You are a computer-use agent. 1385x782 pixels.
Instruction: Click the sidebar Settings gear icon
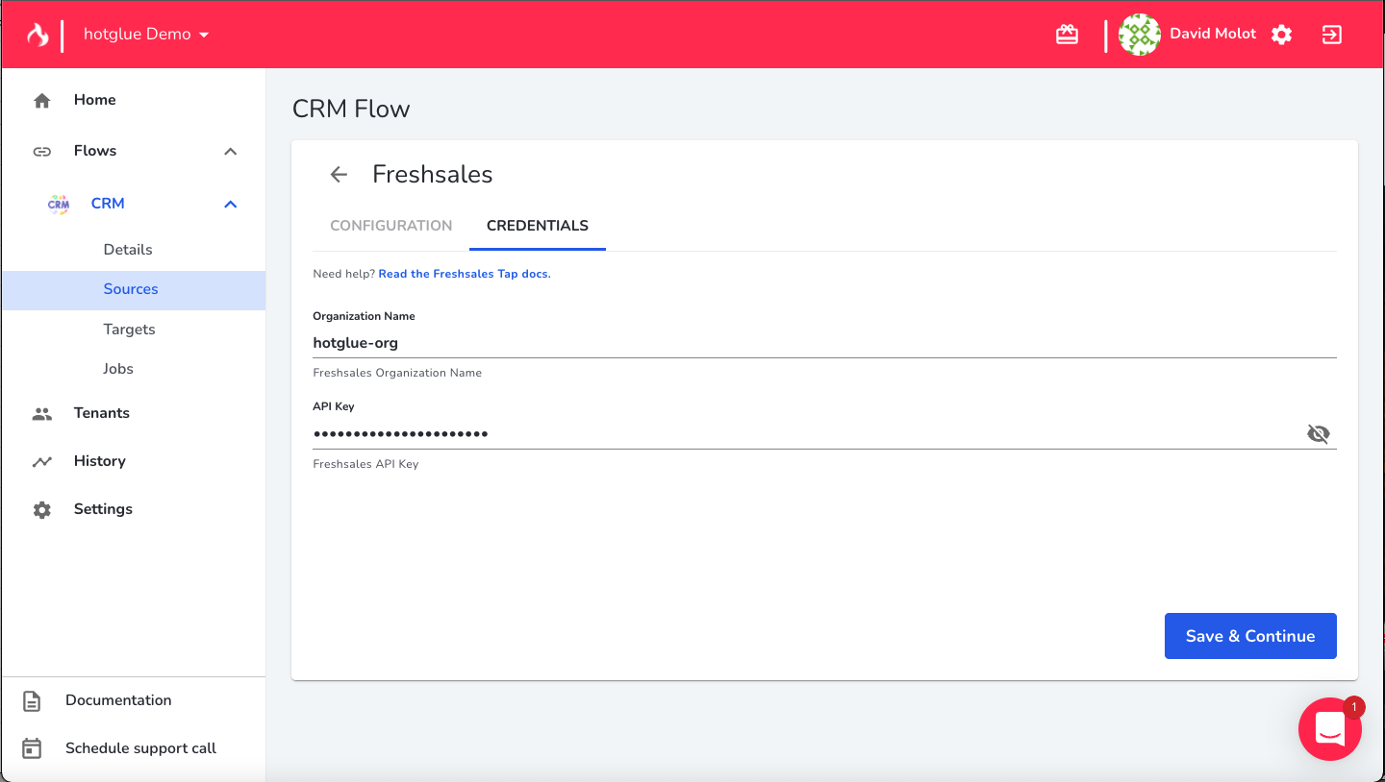pos(41,510)
